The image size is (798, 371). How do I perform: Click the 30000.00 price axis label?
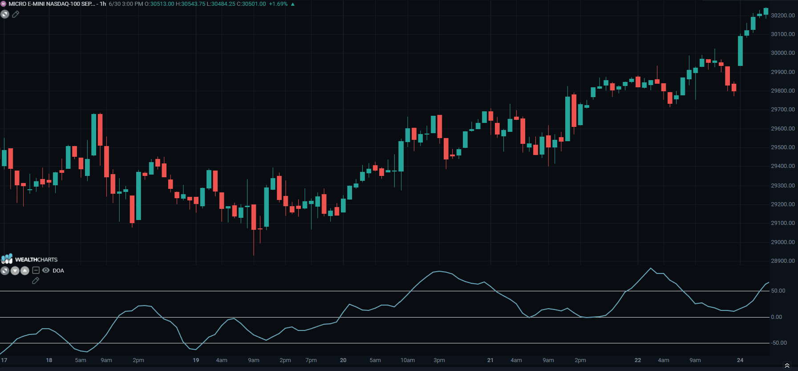783,53
